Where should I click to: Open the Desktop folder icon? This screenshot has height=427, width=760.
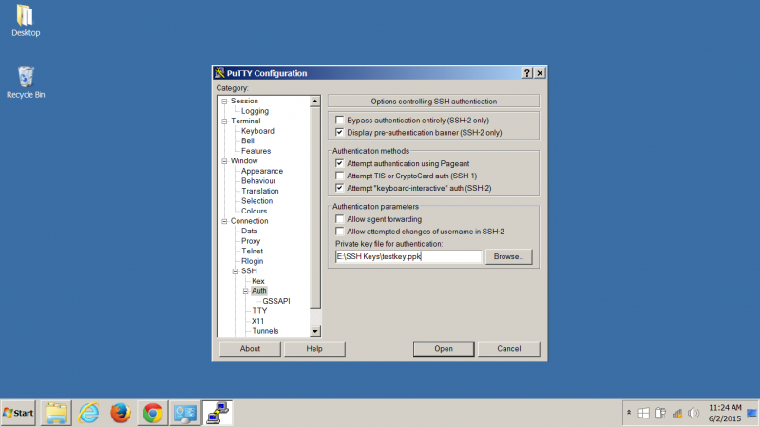[26, 20]
